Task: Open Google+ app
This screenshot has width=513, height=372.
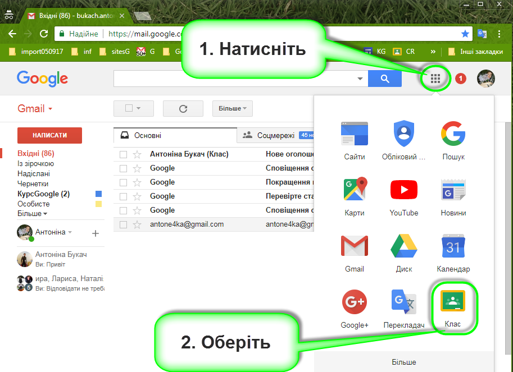Action: coord(355,309)
